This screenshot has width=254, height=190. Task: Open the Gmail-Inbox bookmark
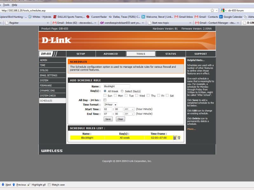point(184,17)
